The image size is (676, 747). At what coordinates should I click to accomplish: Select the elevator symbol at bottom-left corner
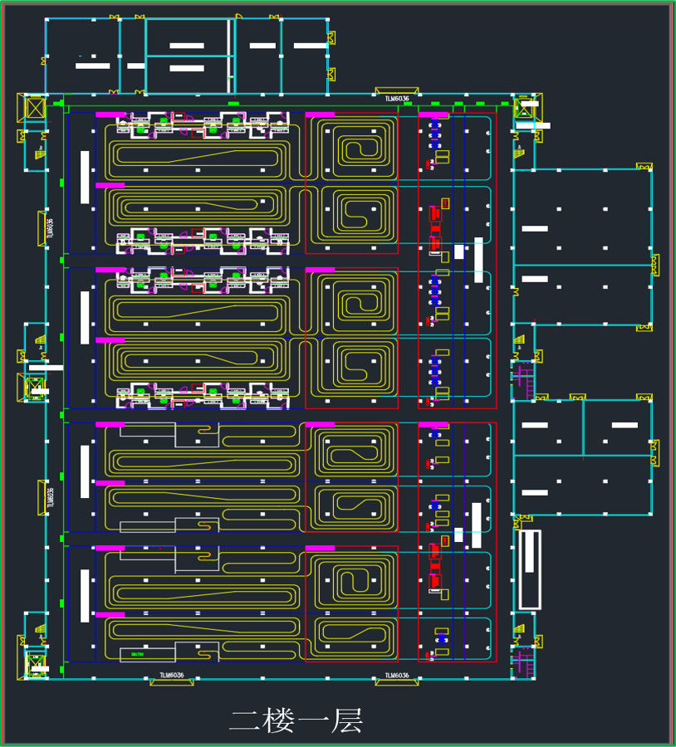tap(36, 663)
